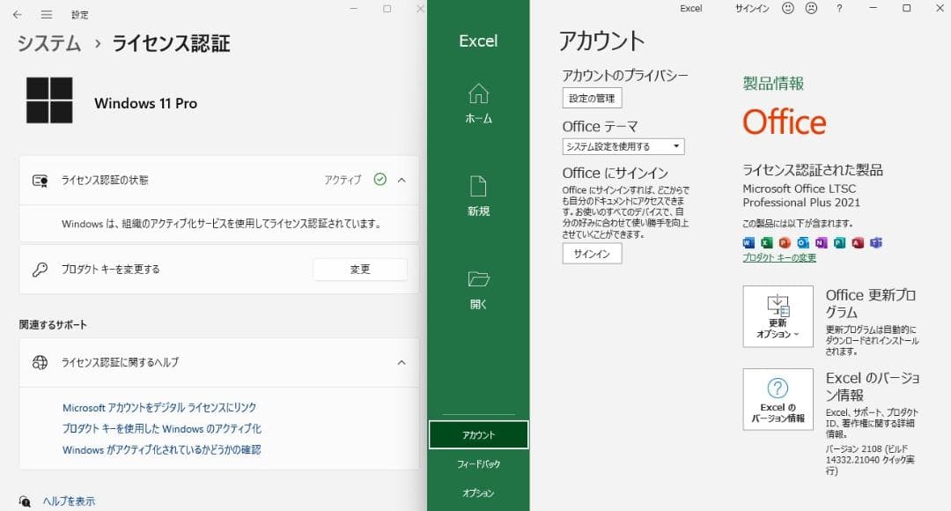Open the Office theme dropdown
The image size is (951, 511).
pos(623,146)
